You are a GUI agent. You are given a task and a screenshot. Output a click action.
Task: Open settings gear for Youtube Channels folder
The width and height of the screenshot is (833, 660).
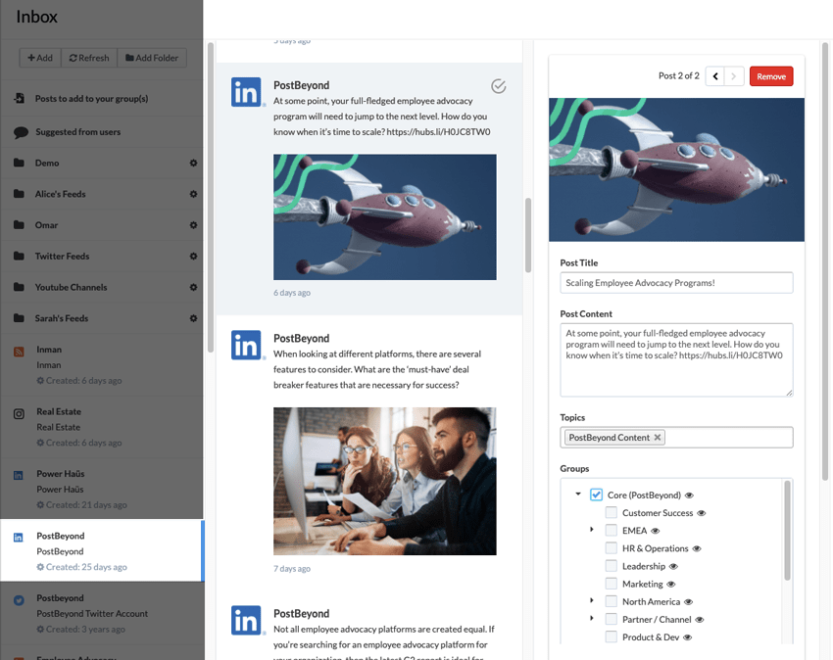pos(193,287)
